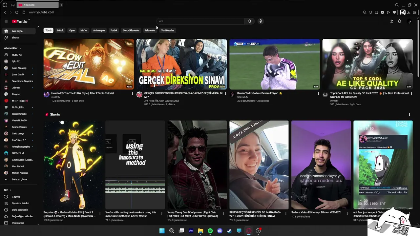Click the browser zoom-out magnifier icon
The height and width of the screenshot is (236, 420).
click(365, 12)
